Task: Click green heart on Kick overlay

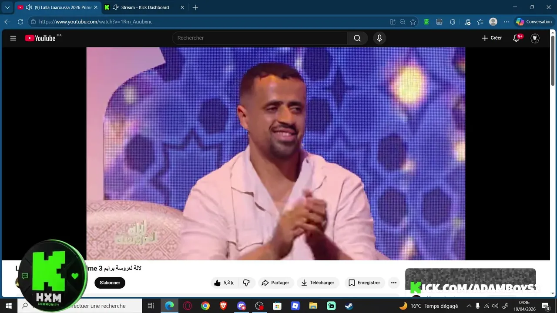Action: pos(75,276)
